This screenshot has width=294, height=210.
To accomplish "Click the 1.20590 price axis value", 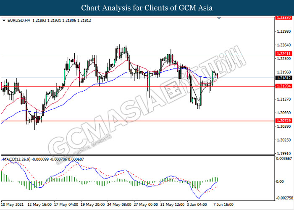I will pyautogui.click(x=283, y=126).
